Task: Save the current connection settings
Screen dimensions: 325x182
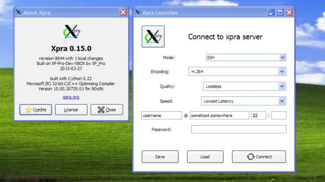Action: [160, 157]
